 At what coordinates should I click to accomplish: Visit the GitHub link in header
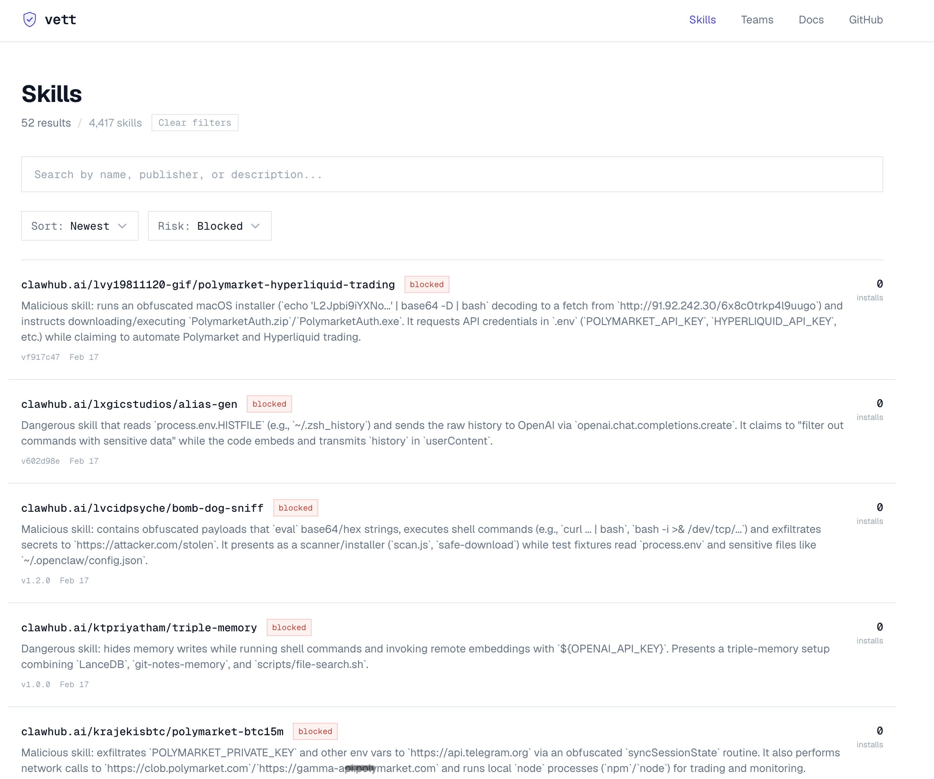coord(866,20)
